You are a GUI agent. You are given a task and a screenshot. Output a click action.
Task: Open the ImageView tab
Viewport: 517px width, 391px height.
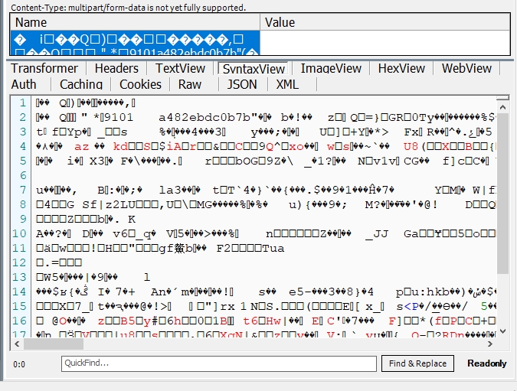[331, 69]
